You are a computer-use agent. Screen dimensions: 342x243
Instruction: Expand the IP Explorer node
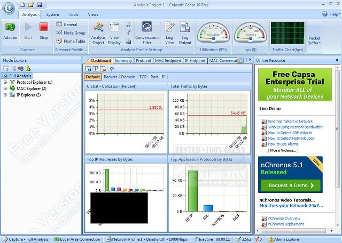click(x=5, y=95)
